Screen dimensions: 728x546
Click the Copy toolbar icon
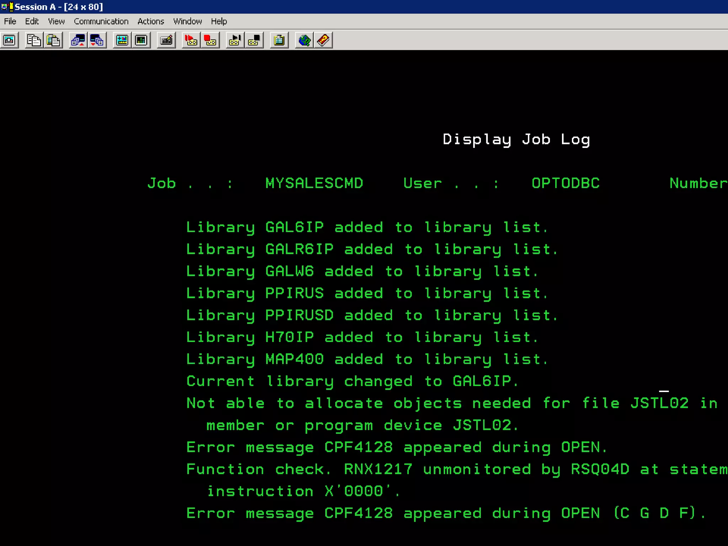34,40
